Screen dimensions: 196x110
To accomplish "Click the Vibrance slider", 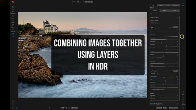I will pos(164,88).
